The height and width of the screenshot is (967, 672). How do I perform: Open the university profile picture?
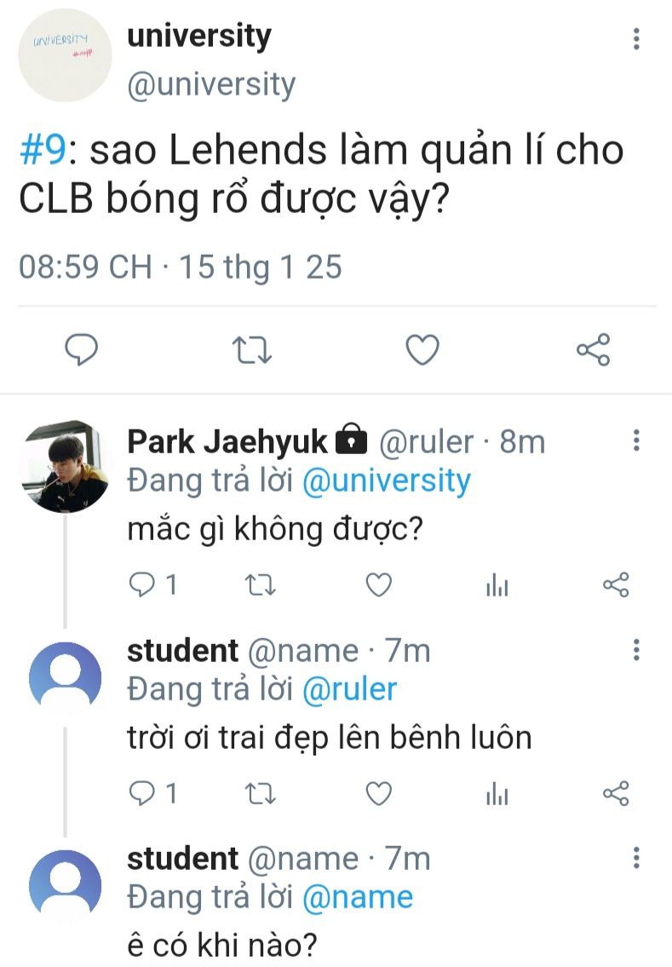65,56
